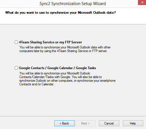Go back with the Back button

point(64,123)
